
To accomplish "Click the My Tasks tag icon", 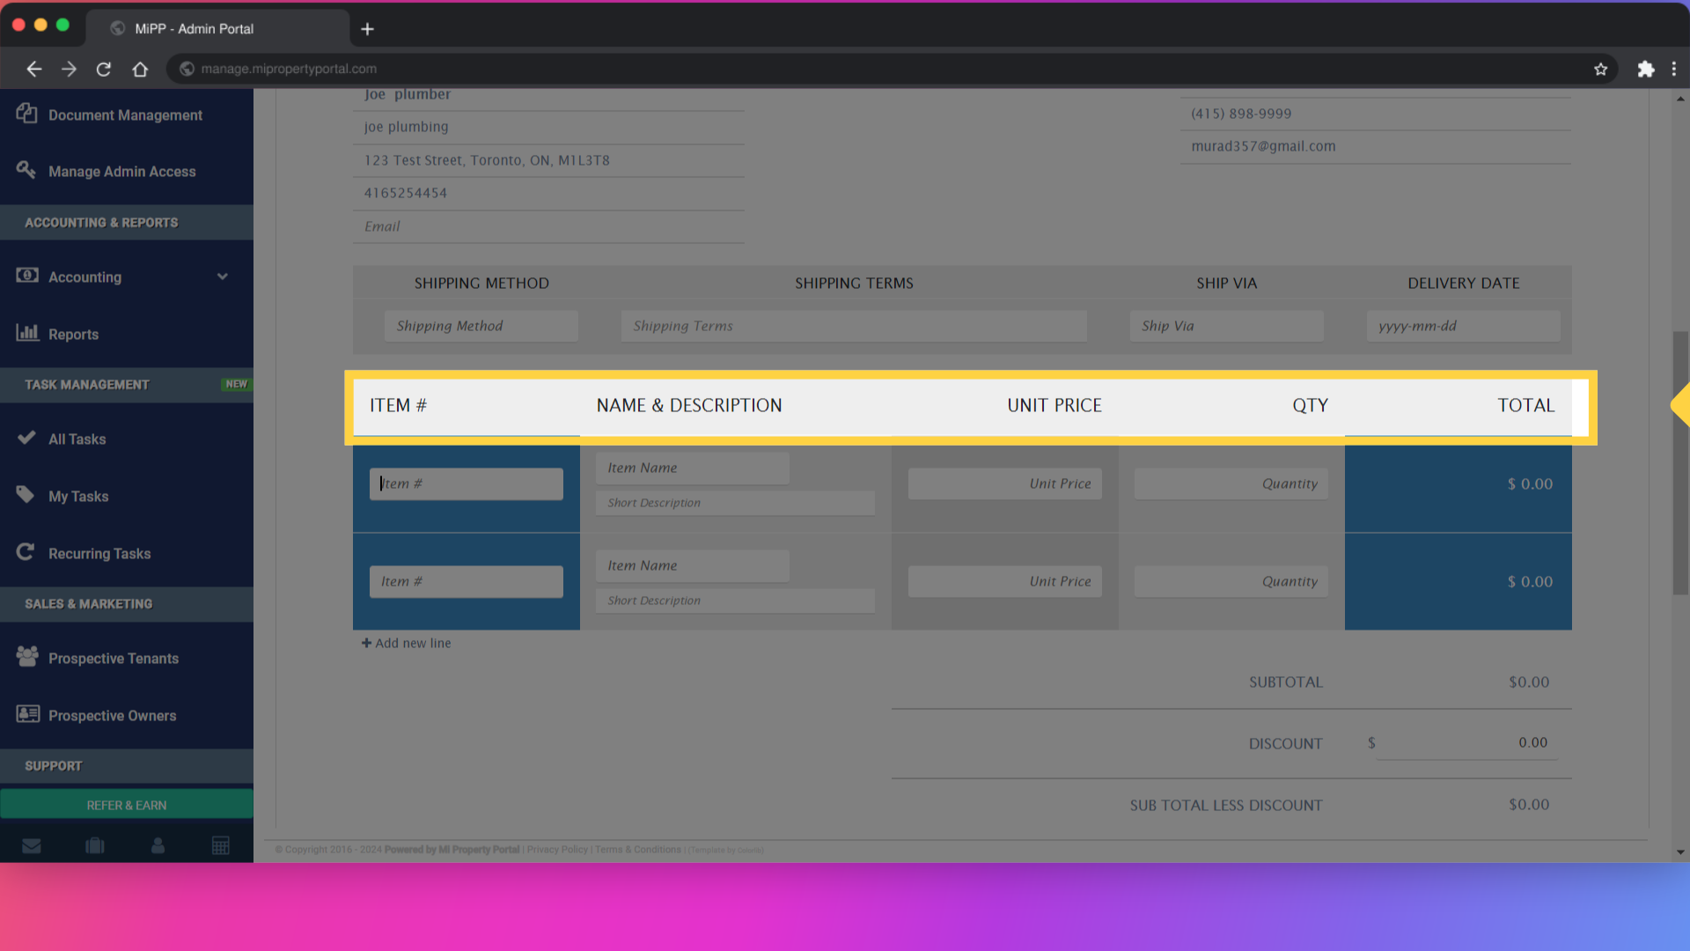I will click(26, 495).
